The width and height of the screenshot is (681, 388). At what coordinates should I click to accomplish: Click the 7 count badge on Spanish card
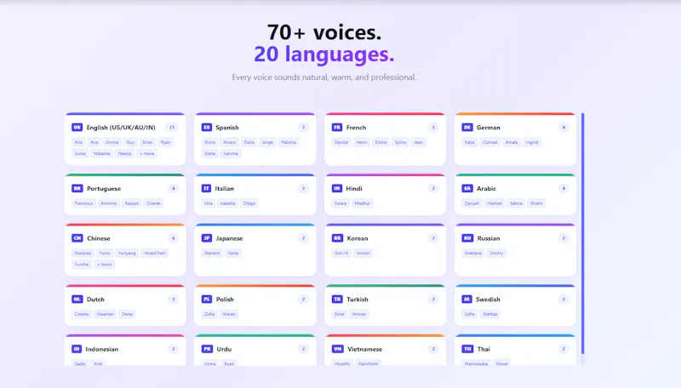303,127
